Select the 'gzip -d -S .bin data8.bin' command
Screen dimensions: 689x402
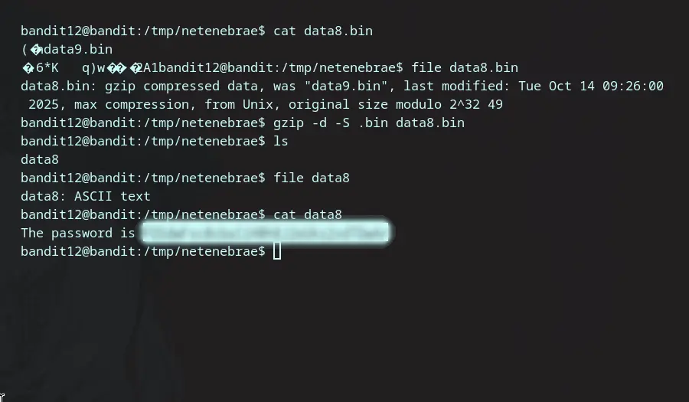[x=369, y=123]
